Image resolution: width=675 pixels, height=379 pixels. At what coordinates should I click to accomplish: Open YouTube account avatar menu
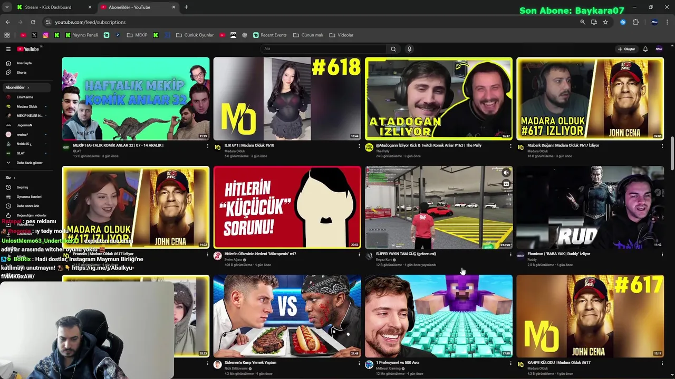[659, 49]
